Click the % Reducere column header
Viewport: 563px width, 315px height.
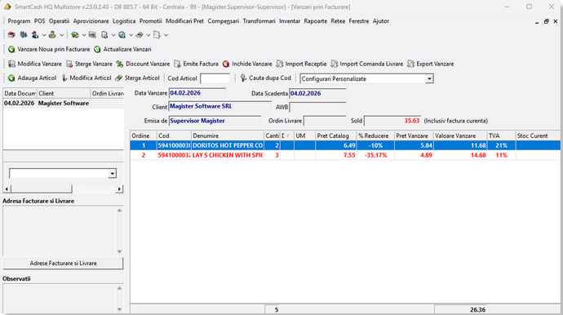375,135
